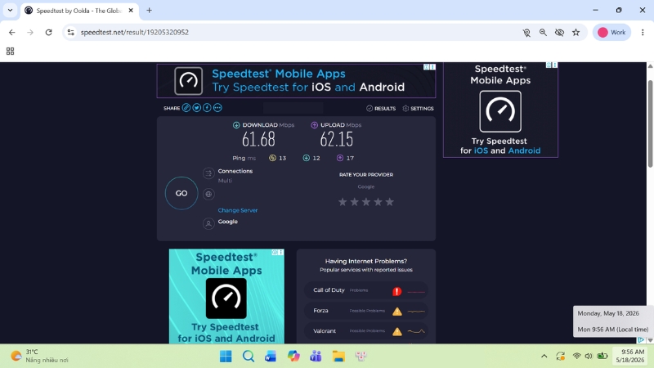Rate provider with second star
Image resolution: width=654 pixels, height=368 pixels.
(x=355, y=202)
